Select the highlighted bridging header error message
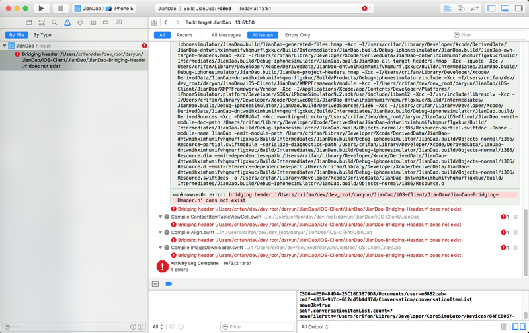 (345, 197)
